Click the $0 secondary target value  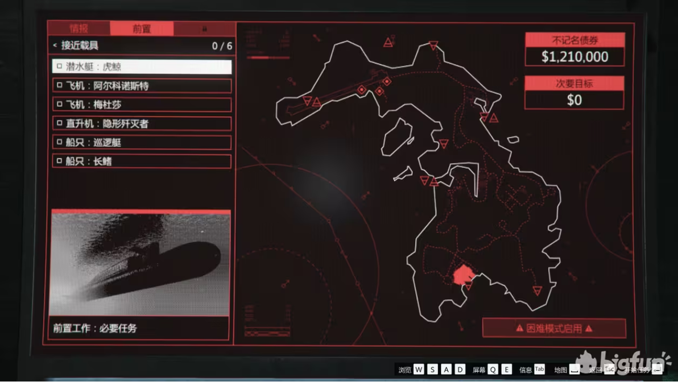574,100
